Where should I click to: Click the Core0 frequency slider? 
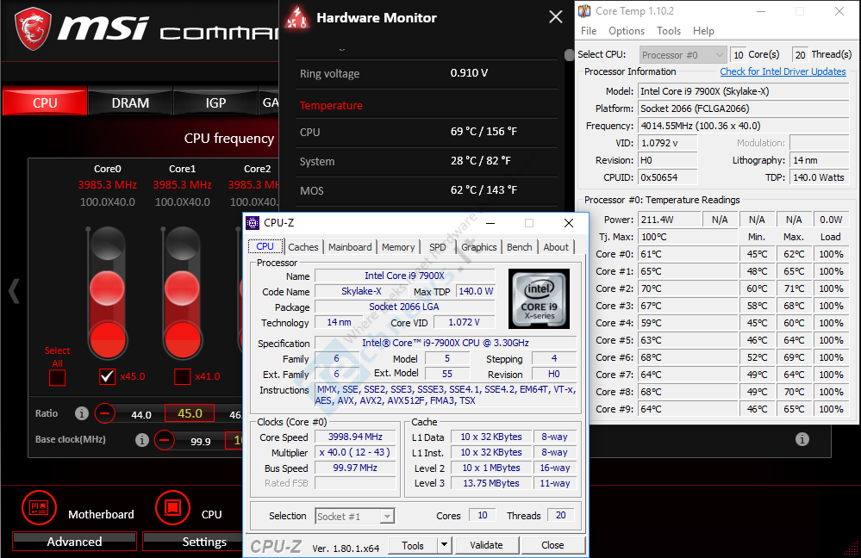pos(107,294)
